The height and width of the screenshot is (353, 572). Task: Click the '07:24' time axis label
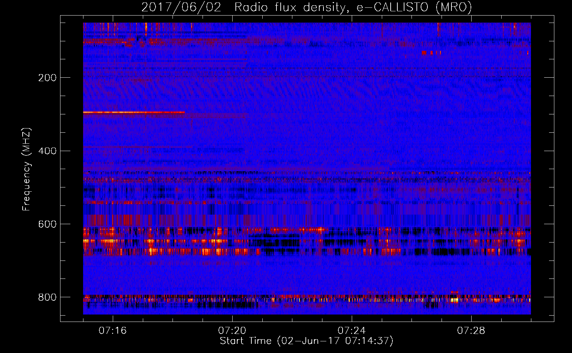[x=352, y=331]
